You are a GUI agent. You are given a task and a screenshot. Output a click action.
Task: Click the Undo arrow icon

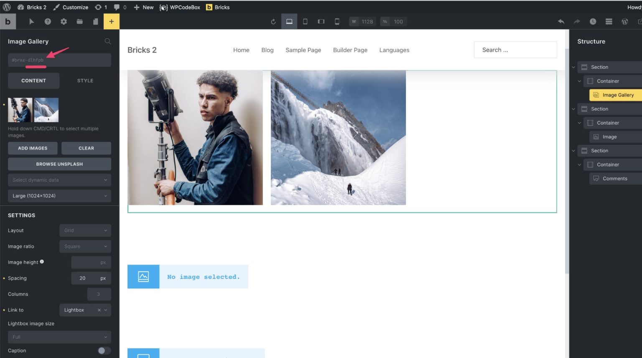coord(561,21)
